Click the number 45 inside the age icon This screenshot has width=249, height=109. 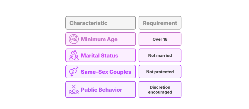[74, 39]
